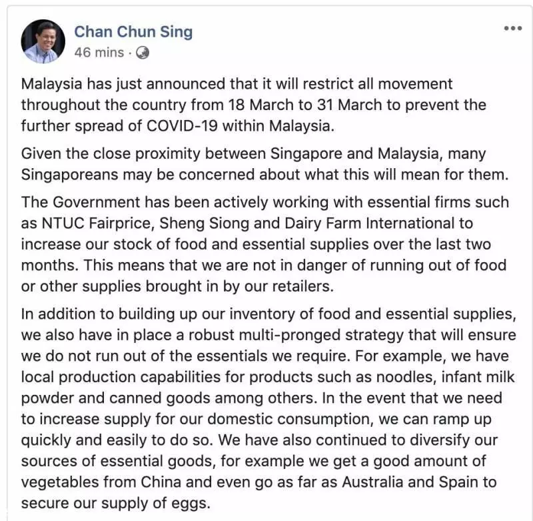Click the paragraph starting 'The Government has been'
The width and height of the screenshot is (533, 521).
265,244
